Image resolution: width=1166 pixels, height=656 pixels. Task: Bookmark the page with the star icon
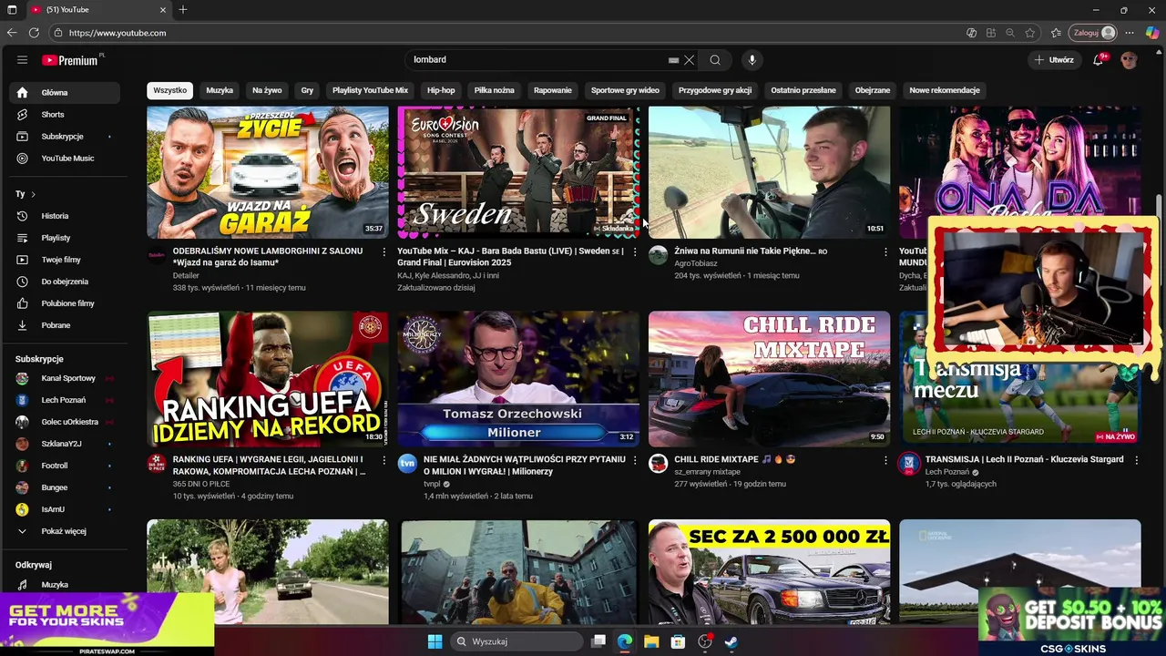pyautogui.click(x=1030, y=33)
